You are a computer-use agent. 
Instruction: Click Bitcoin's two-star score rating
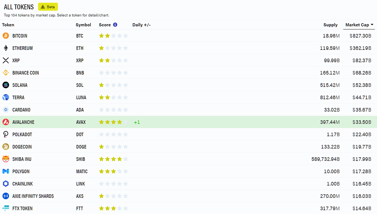click(x=113, y=36)
